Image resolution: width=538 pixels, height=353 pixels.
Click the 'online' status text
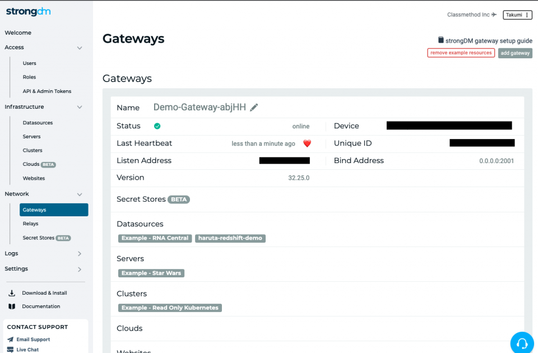(x=301, y=126)
